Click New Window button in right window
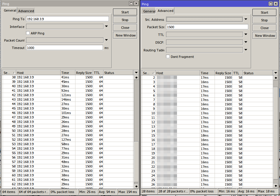 pyautogui.click(x=265, y=36)
